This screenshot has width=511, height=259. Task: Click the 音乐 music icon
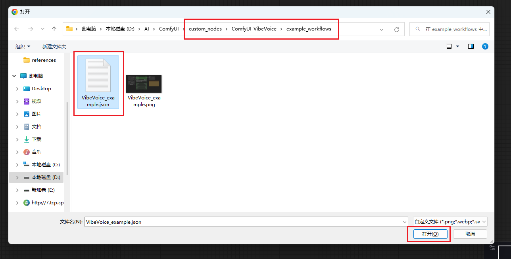27,152
